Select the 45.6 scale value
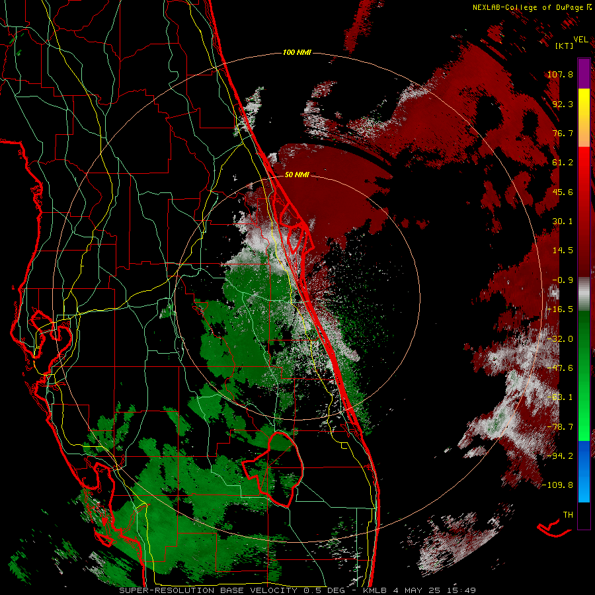The height and width of the screenshot is (595, 595). point(563,192)
